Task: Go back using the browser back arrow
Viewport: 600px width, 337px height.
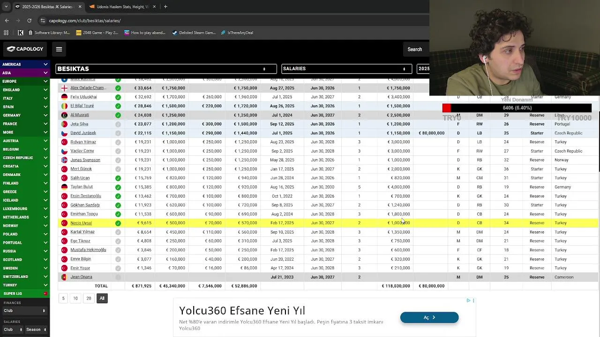Action: coord(7,21)
